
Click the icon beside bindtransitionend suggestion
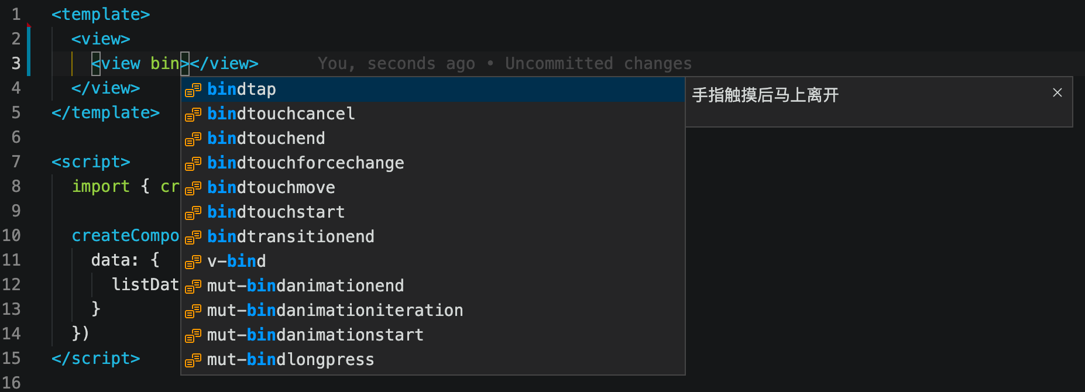[193, 237]
